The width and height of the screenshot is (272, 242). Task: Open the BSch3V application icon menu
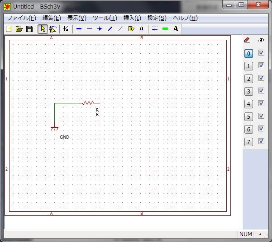pyautogui.click(x=7, y=7)
